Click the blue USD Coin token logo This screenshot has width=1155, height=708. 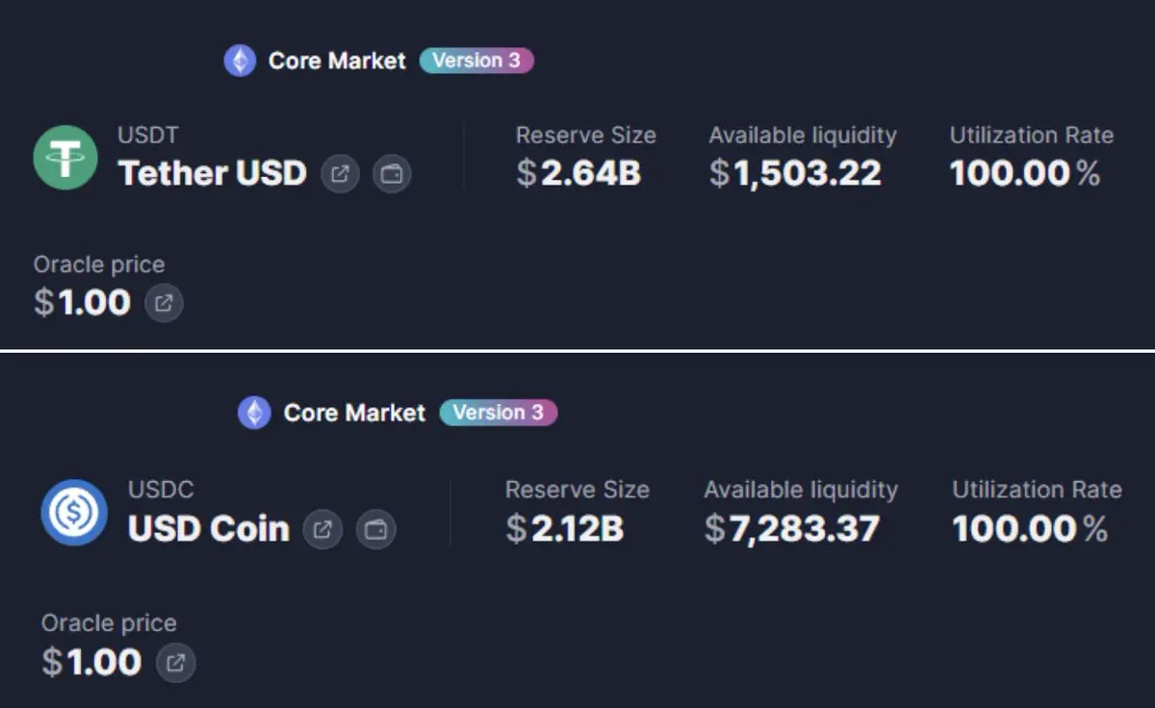pyautogui.click(x=74, y=513)
